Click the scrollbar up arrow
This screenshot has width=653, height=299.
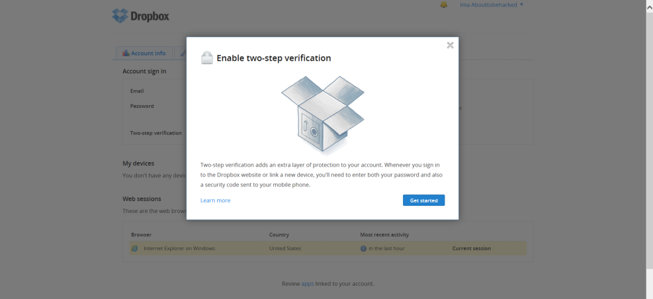pos(649,7)
